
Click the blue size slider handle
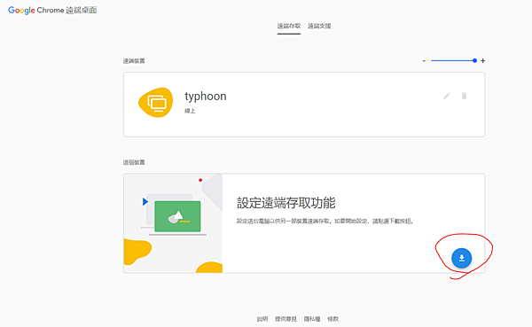click(x=474, y=61)
